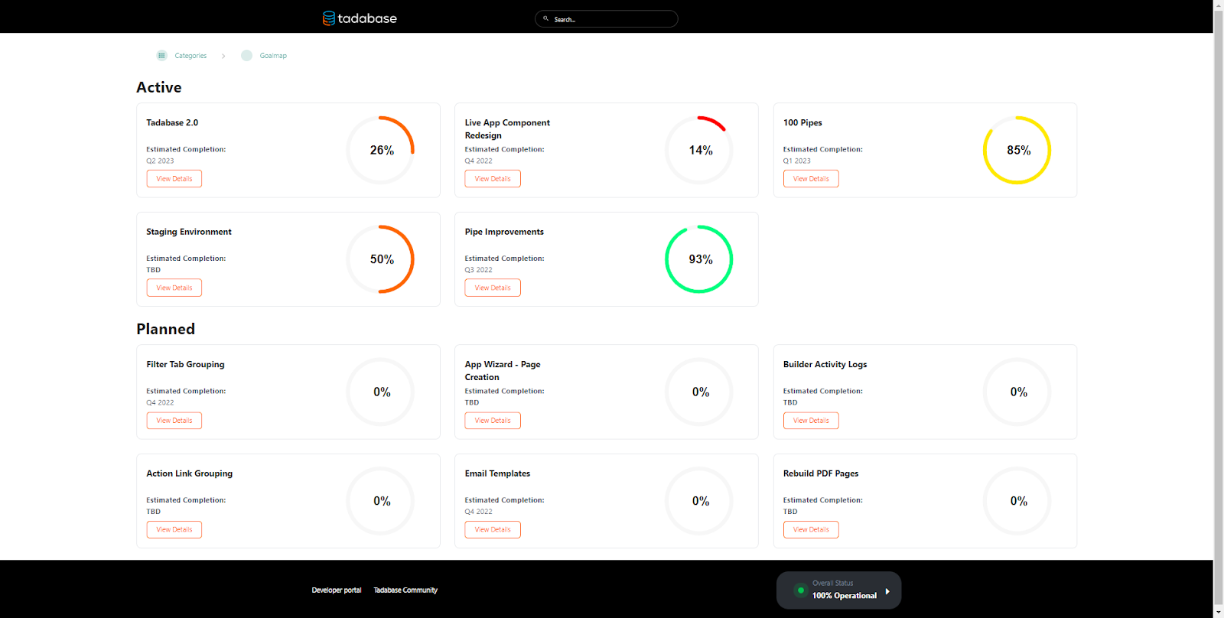Viewport: 1224px width, 618px height.
Task: Click the 85% yellow progress ring
Action: click(1017, 150)
